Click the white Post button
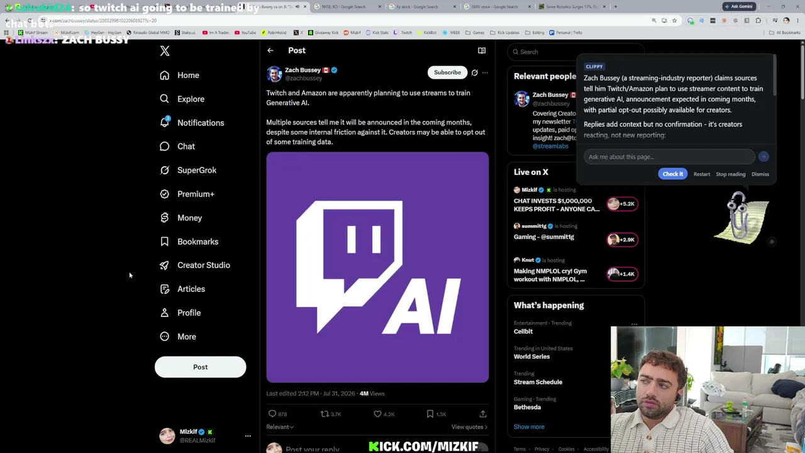This screenshot has width=805, height=453. click(200, 367)
